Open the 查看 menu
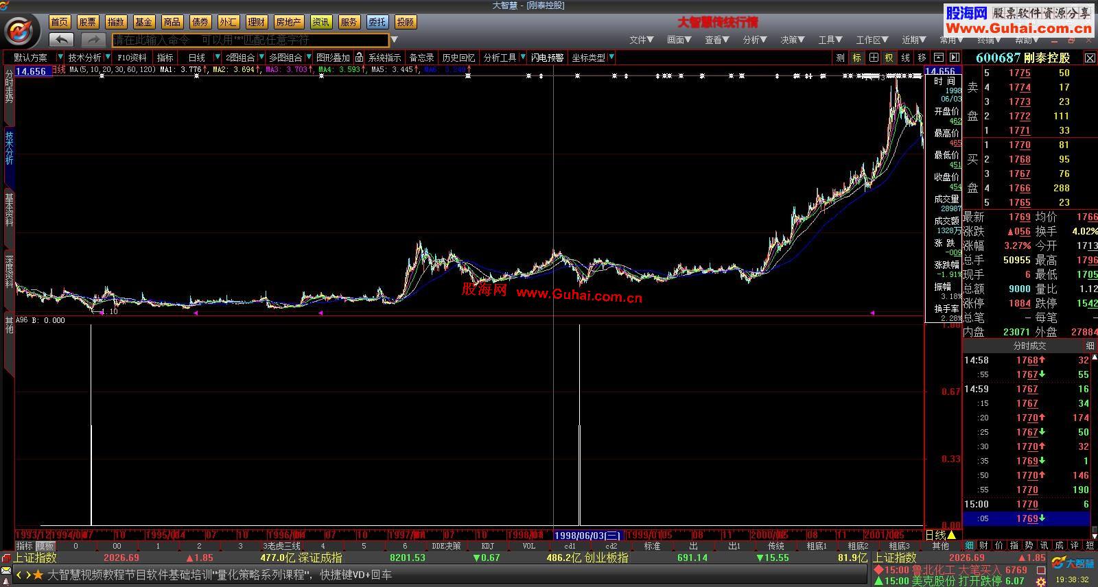 (x=717, y=40)
